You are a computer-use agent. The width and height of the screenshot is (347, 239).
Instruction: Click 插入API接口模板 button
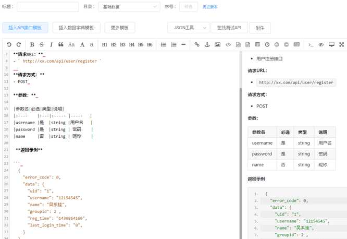pyautogui.click(x=25, y=28)
